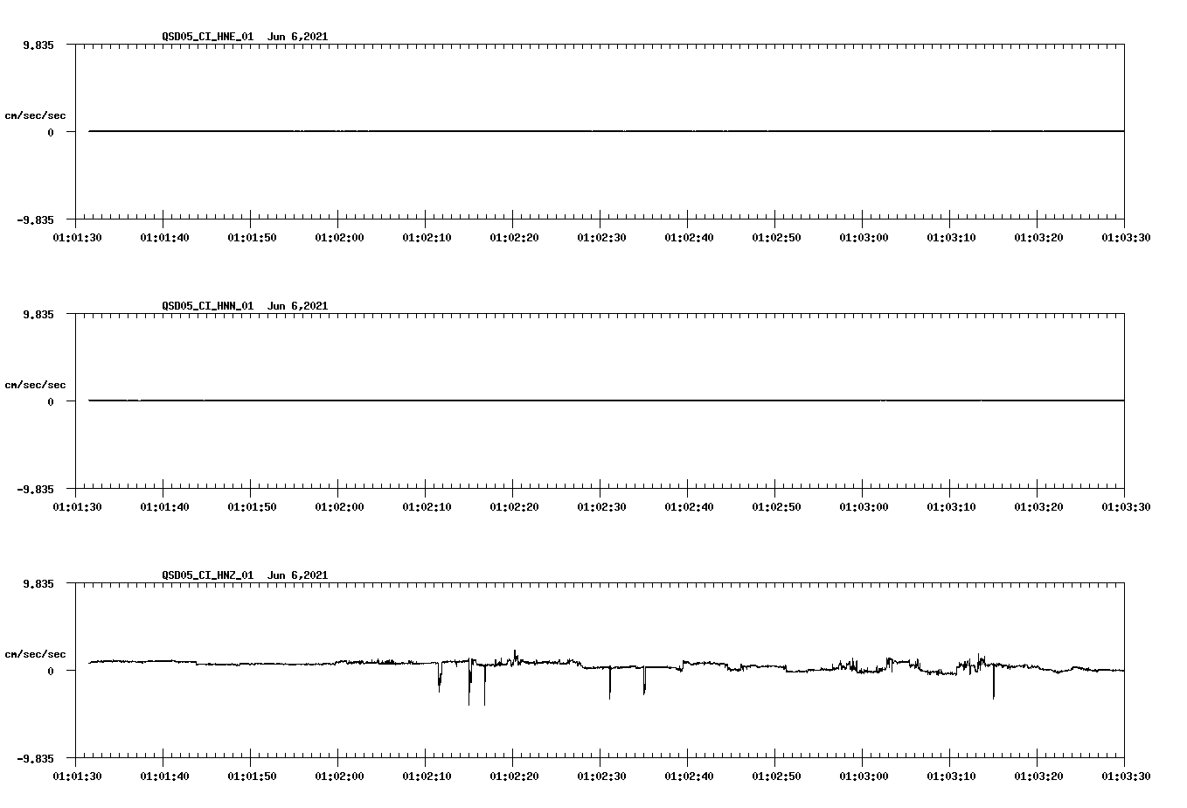Click 01:03:20 time label under HNZ chart
This screenshot has width=1187, height=808.
pyautogui.click(x=1038, y=776)
